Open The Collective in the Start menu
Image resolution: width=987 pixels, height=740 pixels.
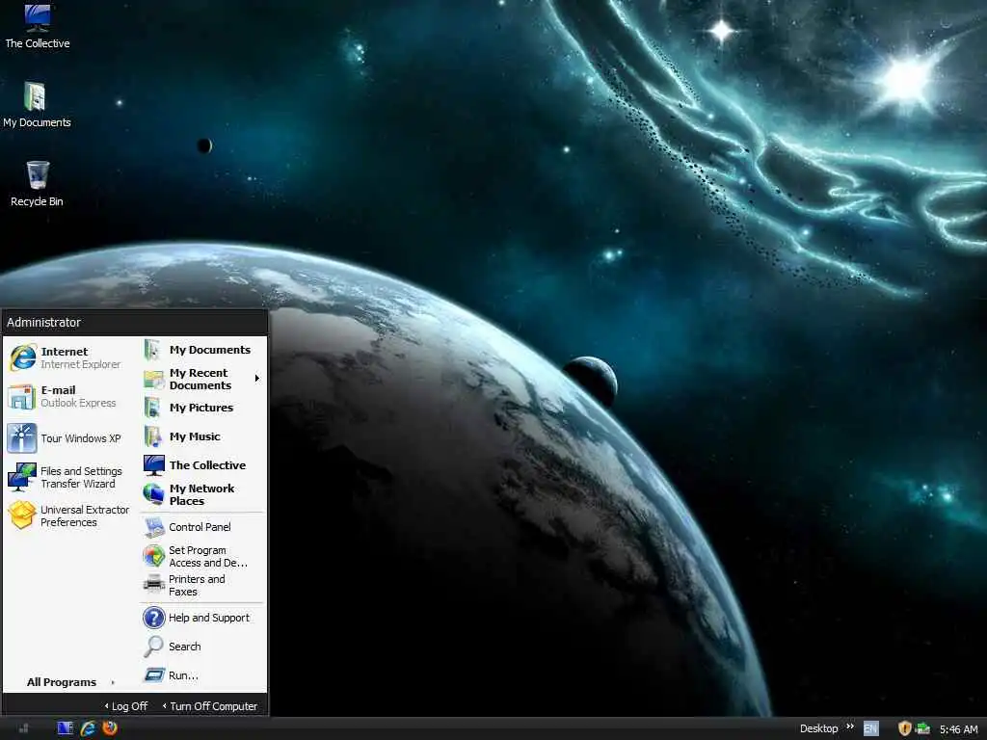click(202, 465)
